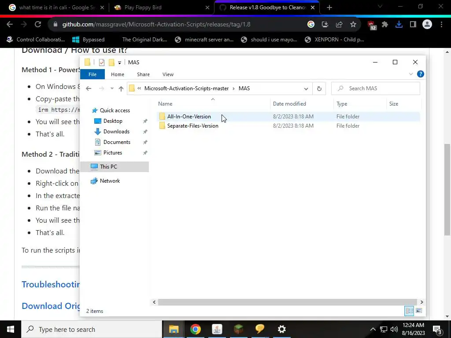Viewport: 451px width, 338px height.
Task: Open minecraft server bookmark
Action: [x=204, y=40]
